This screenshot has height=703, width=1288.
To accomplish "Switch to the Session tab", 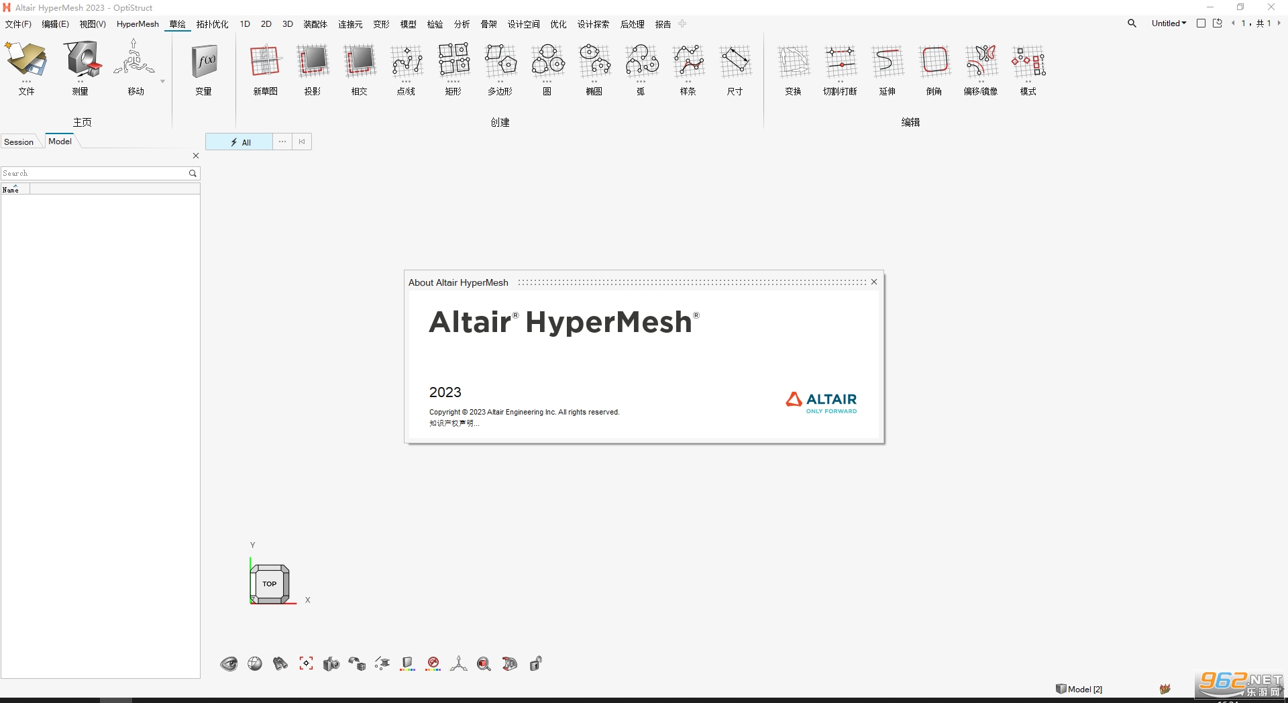I will [x=19, y=142].
